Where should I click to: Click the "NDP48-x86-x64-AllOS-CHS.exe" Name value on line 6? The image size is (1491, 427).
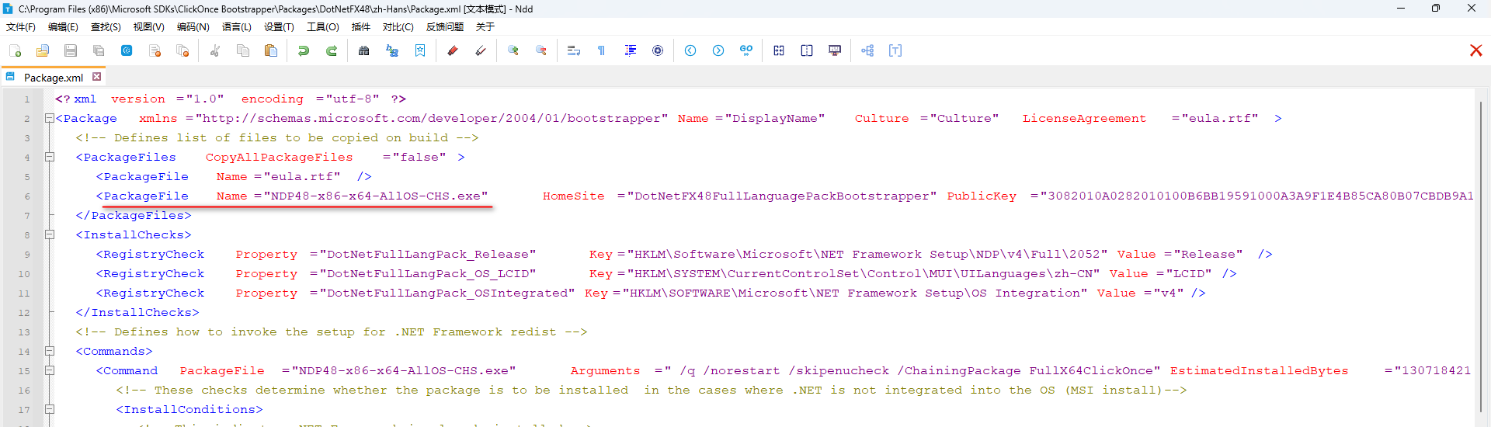[376, 196]
